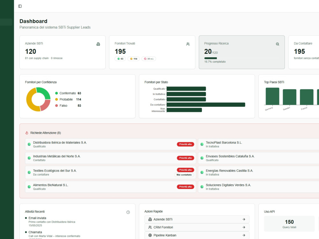Open Industrias Metálicas del Norte S.A. row
This screenshot has height=239, width=319.
[110, 158]
